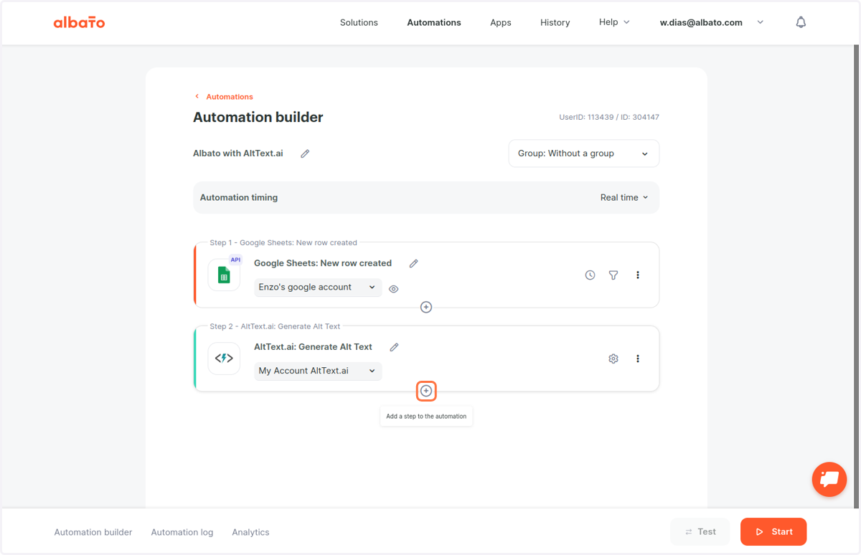Edit the automation name with pencil icon

(305, 153)
